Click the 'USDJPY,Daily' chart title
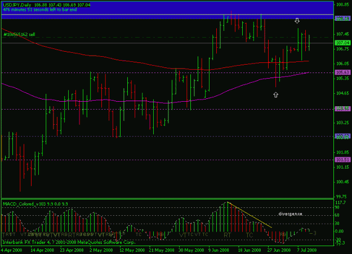This screenshot has height=254, width=352. 17,5
